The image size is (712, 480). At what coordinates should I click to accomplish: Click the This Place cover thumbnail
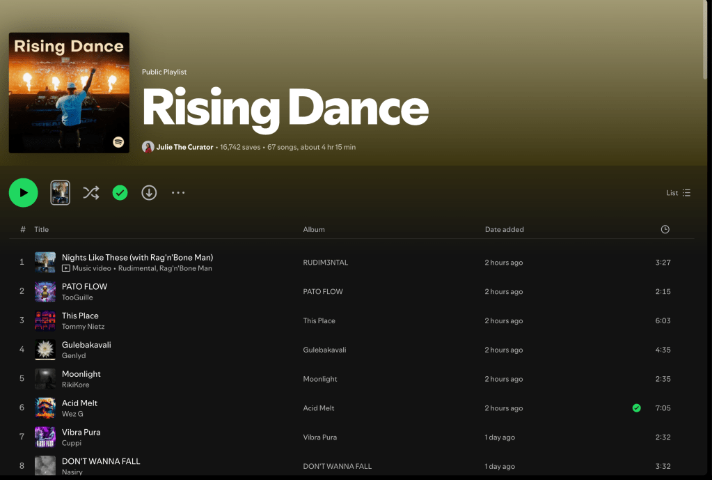coord(45,320)
